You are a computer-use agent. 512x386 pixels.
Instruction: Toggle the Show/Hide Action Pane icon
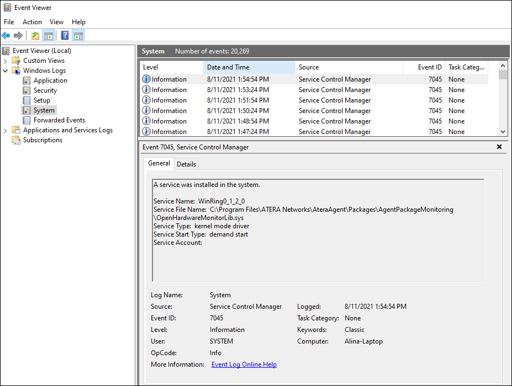click(x=78, y=35)
